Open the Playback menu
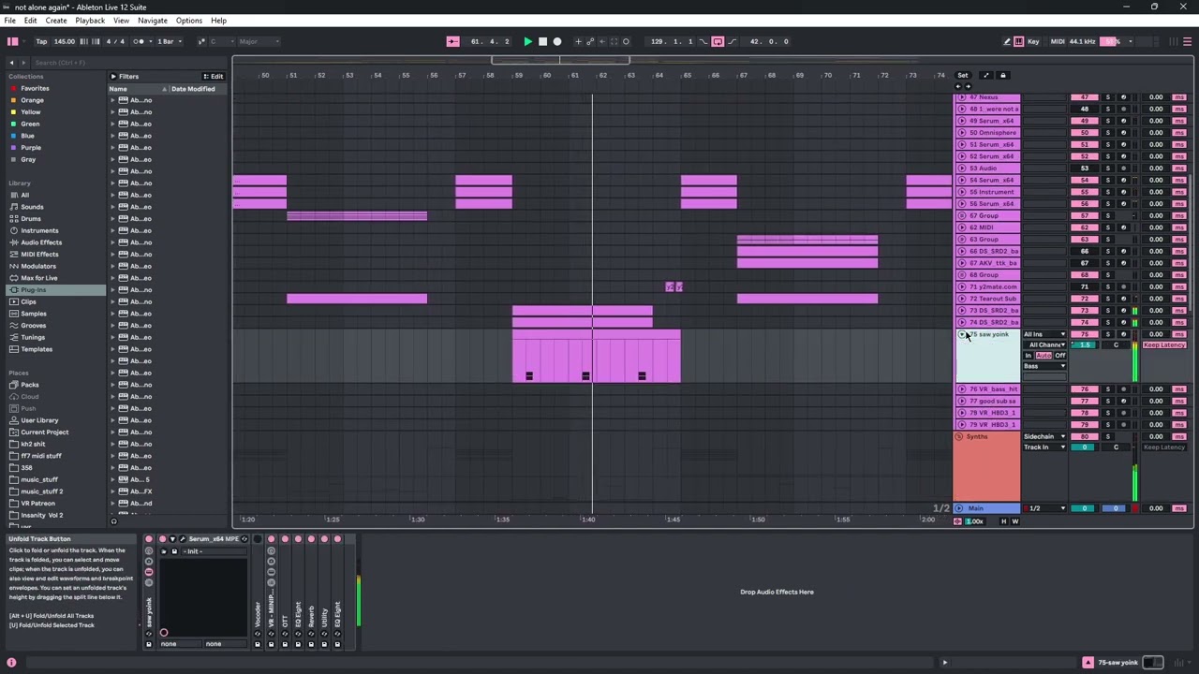The height and width of the screenshot is (674, 1199). coord(90,21)
